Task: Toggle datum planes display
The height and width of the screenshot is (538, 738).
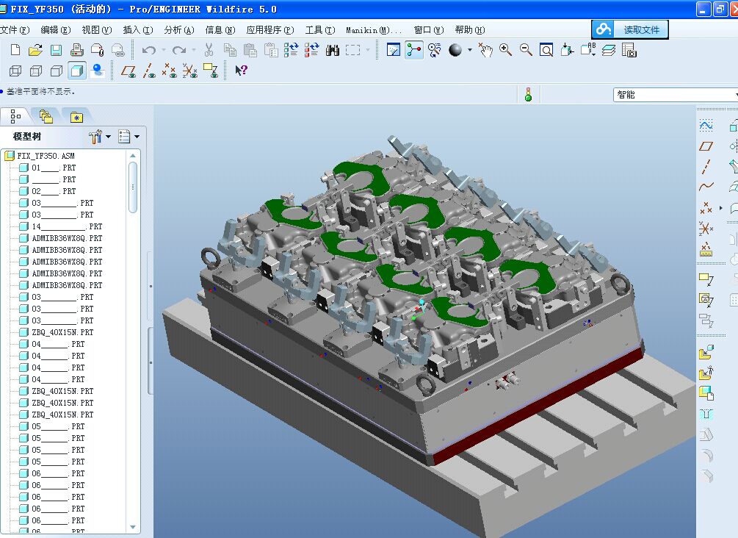Action: coord(129,71)
